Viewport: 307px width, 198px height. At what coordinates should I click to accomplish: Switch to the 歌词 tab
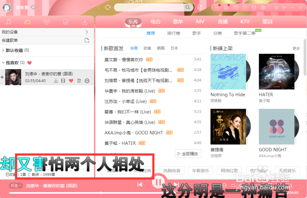(x=267, y=22)
